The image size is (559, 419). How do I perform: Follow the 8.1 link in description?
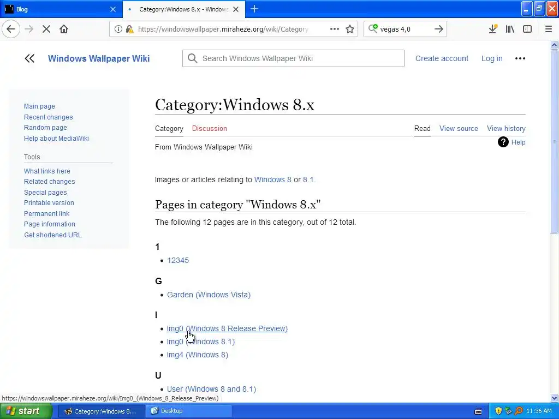308,179
